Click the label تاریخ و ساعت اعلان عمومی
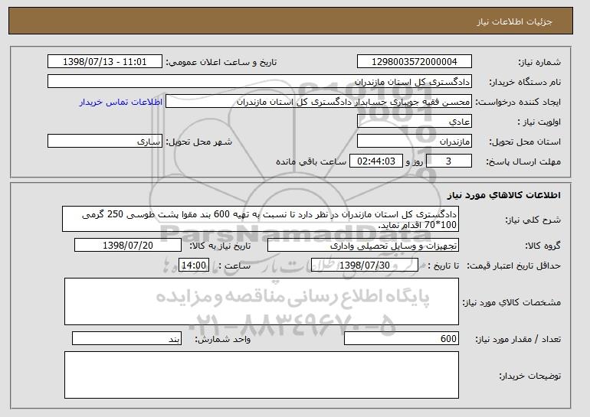This screenshot has width=590, height=417. (221, 63)
